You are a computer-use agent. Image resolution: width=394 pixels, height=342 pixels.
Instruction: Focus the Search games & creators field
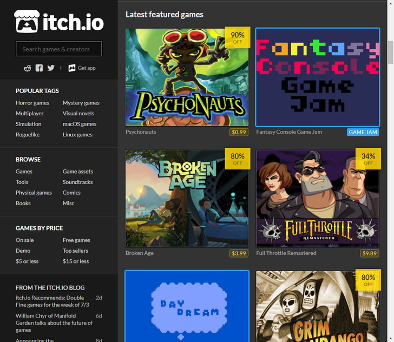58,49
